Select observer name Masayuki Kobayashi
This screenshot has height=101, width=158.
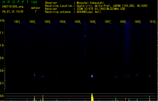click(90, 3)
